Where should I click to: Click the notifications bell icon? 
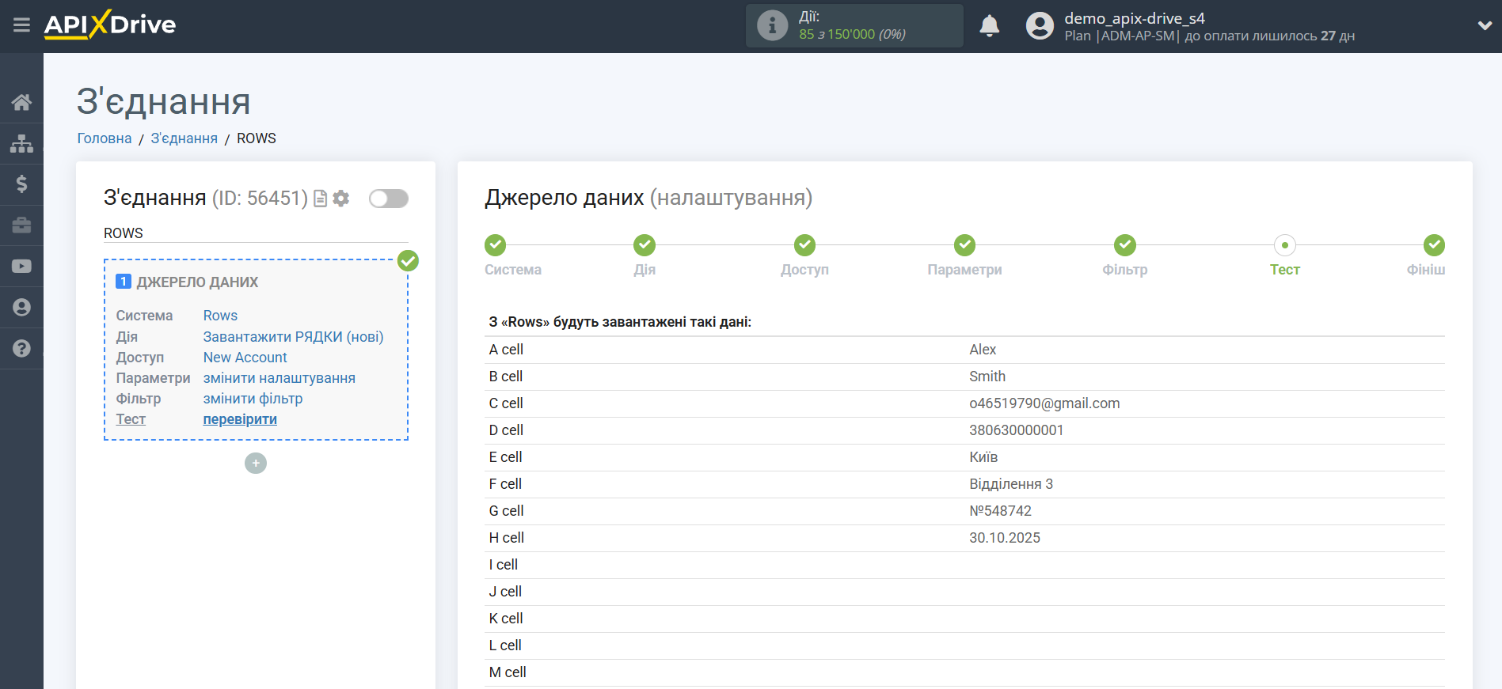click(989, 26)
